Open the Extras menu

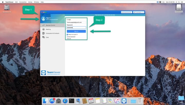pyautogui.click(x=30, y=2)
